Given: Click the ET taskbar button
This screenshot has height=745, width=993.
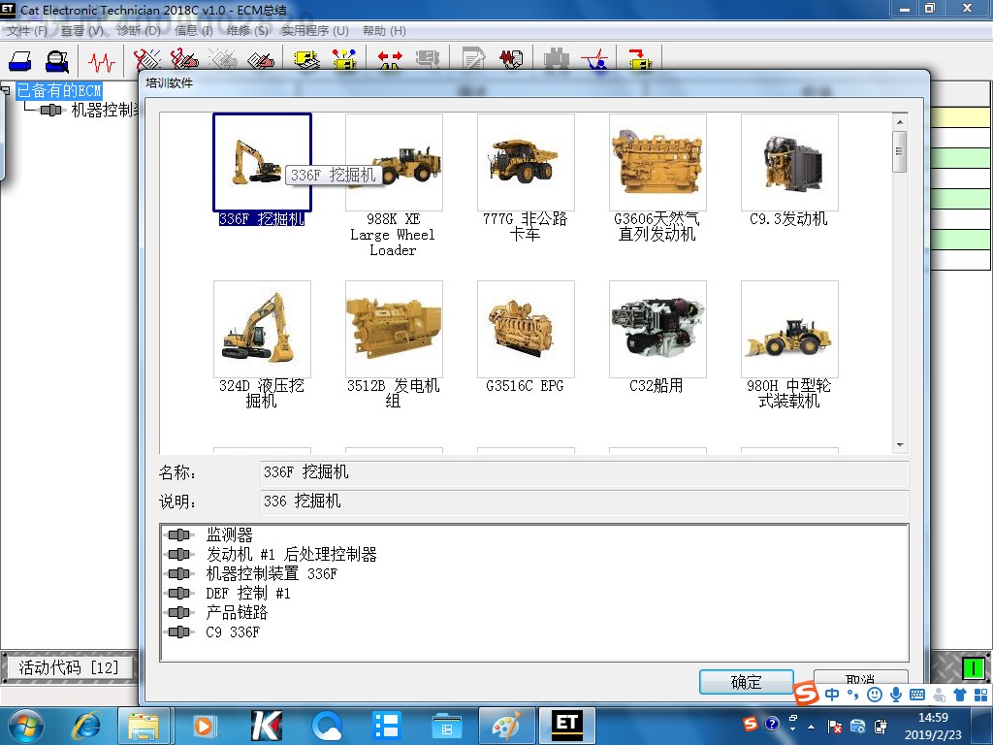Looking at the screenshot, I should [x=566, y=726].
